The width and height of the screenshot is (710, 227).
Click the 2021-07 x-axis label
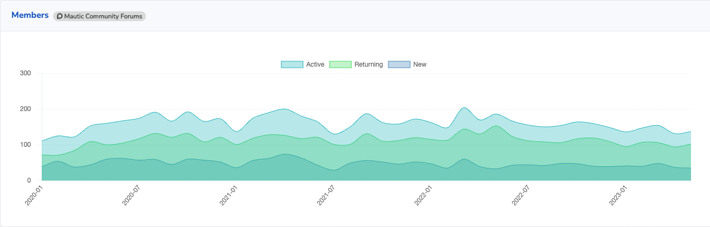pyautogui.click(x=325, y=196)
